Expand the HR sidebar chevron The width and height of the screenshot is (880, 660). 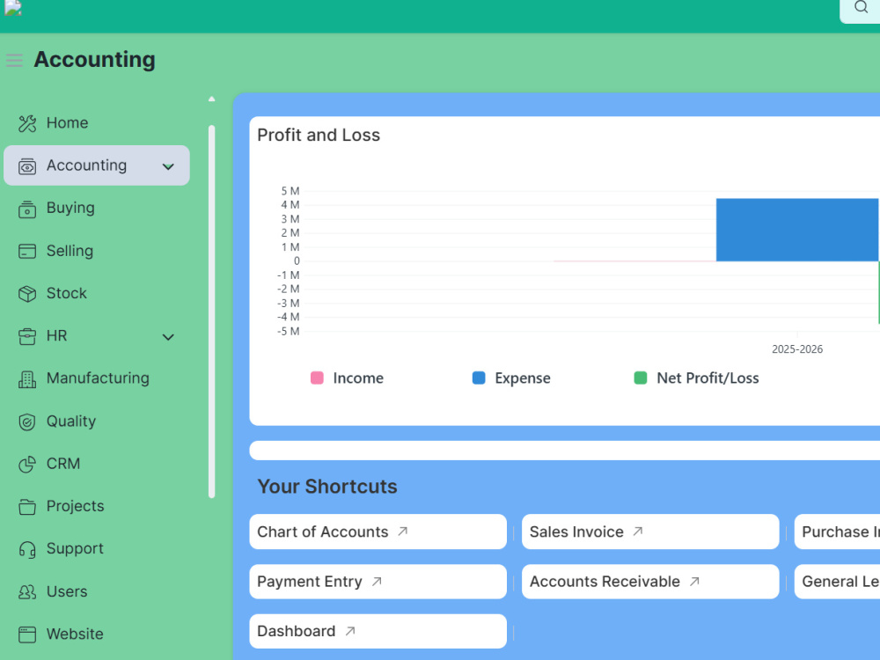point(168,337)
